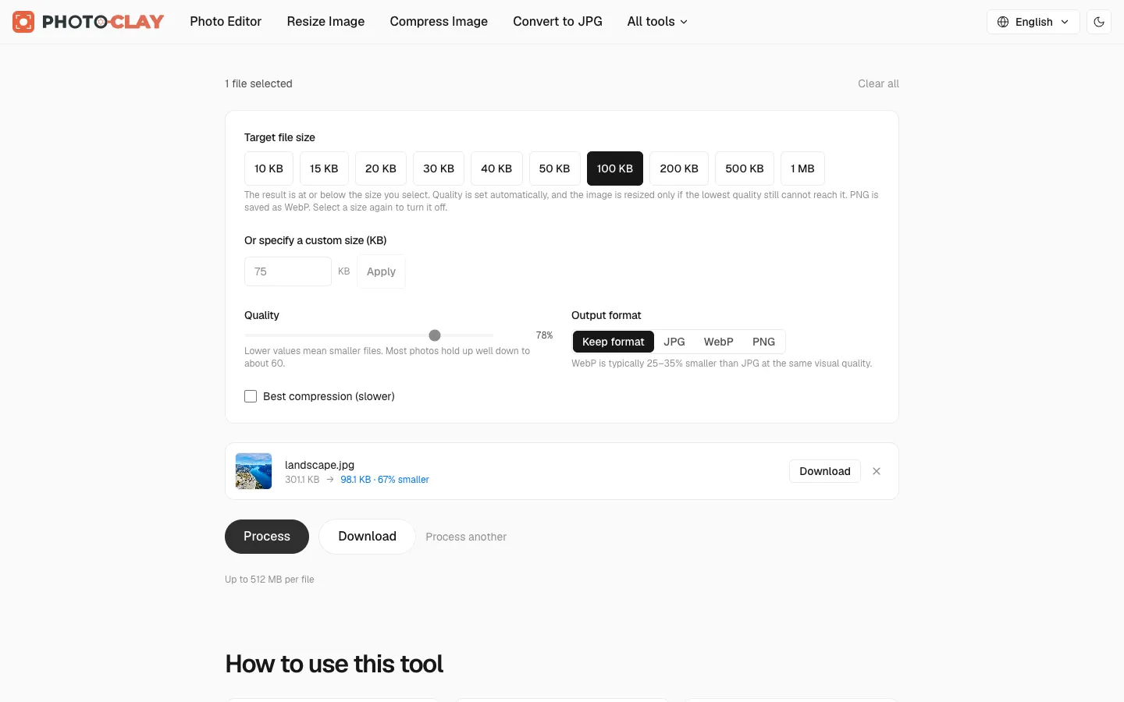The height and width of the screenshot is (702, 1124).
Task: Choose the 50 KB preset
Action: tap(555, 168)
